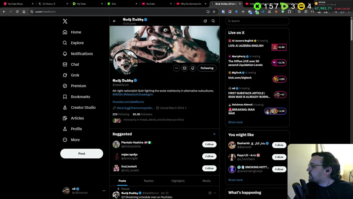Click the #MakeGothGreatAgain hashtag

[x=138, y=95]
